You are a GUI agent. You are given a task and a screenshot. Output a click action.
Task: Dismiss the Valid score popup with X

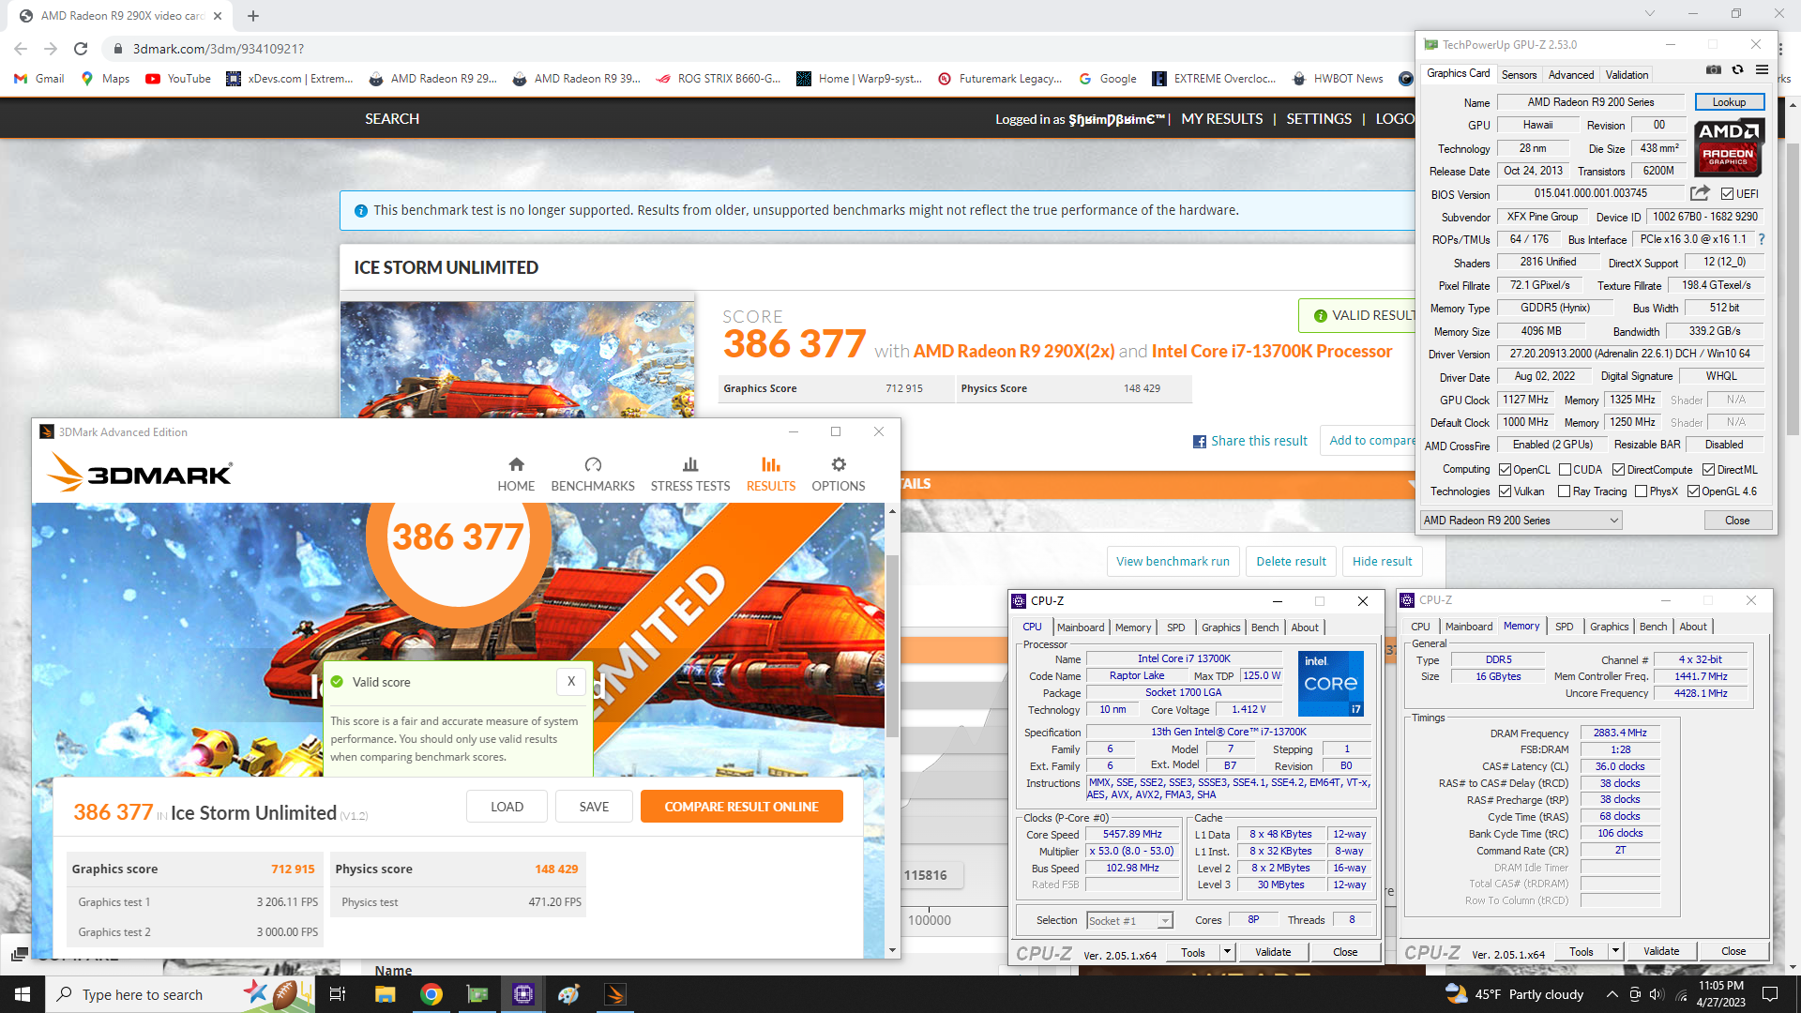point(570,682)
